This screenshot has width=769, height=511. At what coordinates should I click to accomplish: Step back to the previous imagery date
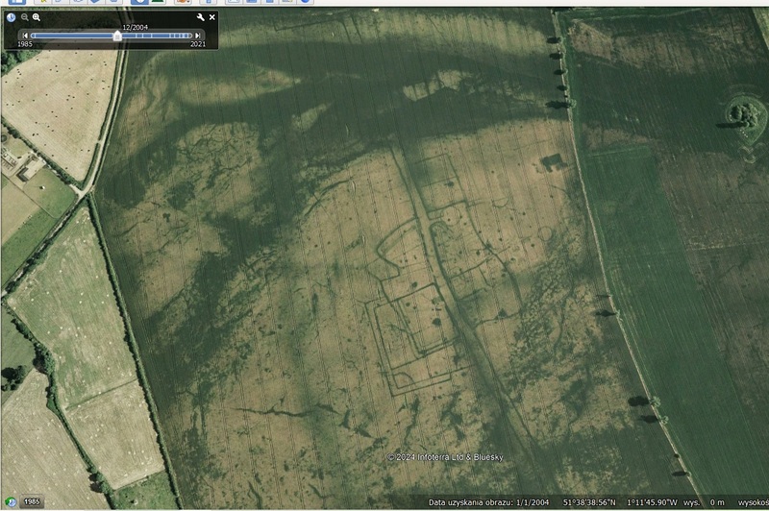tap(26, 36)
